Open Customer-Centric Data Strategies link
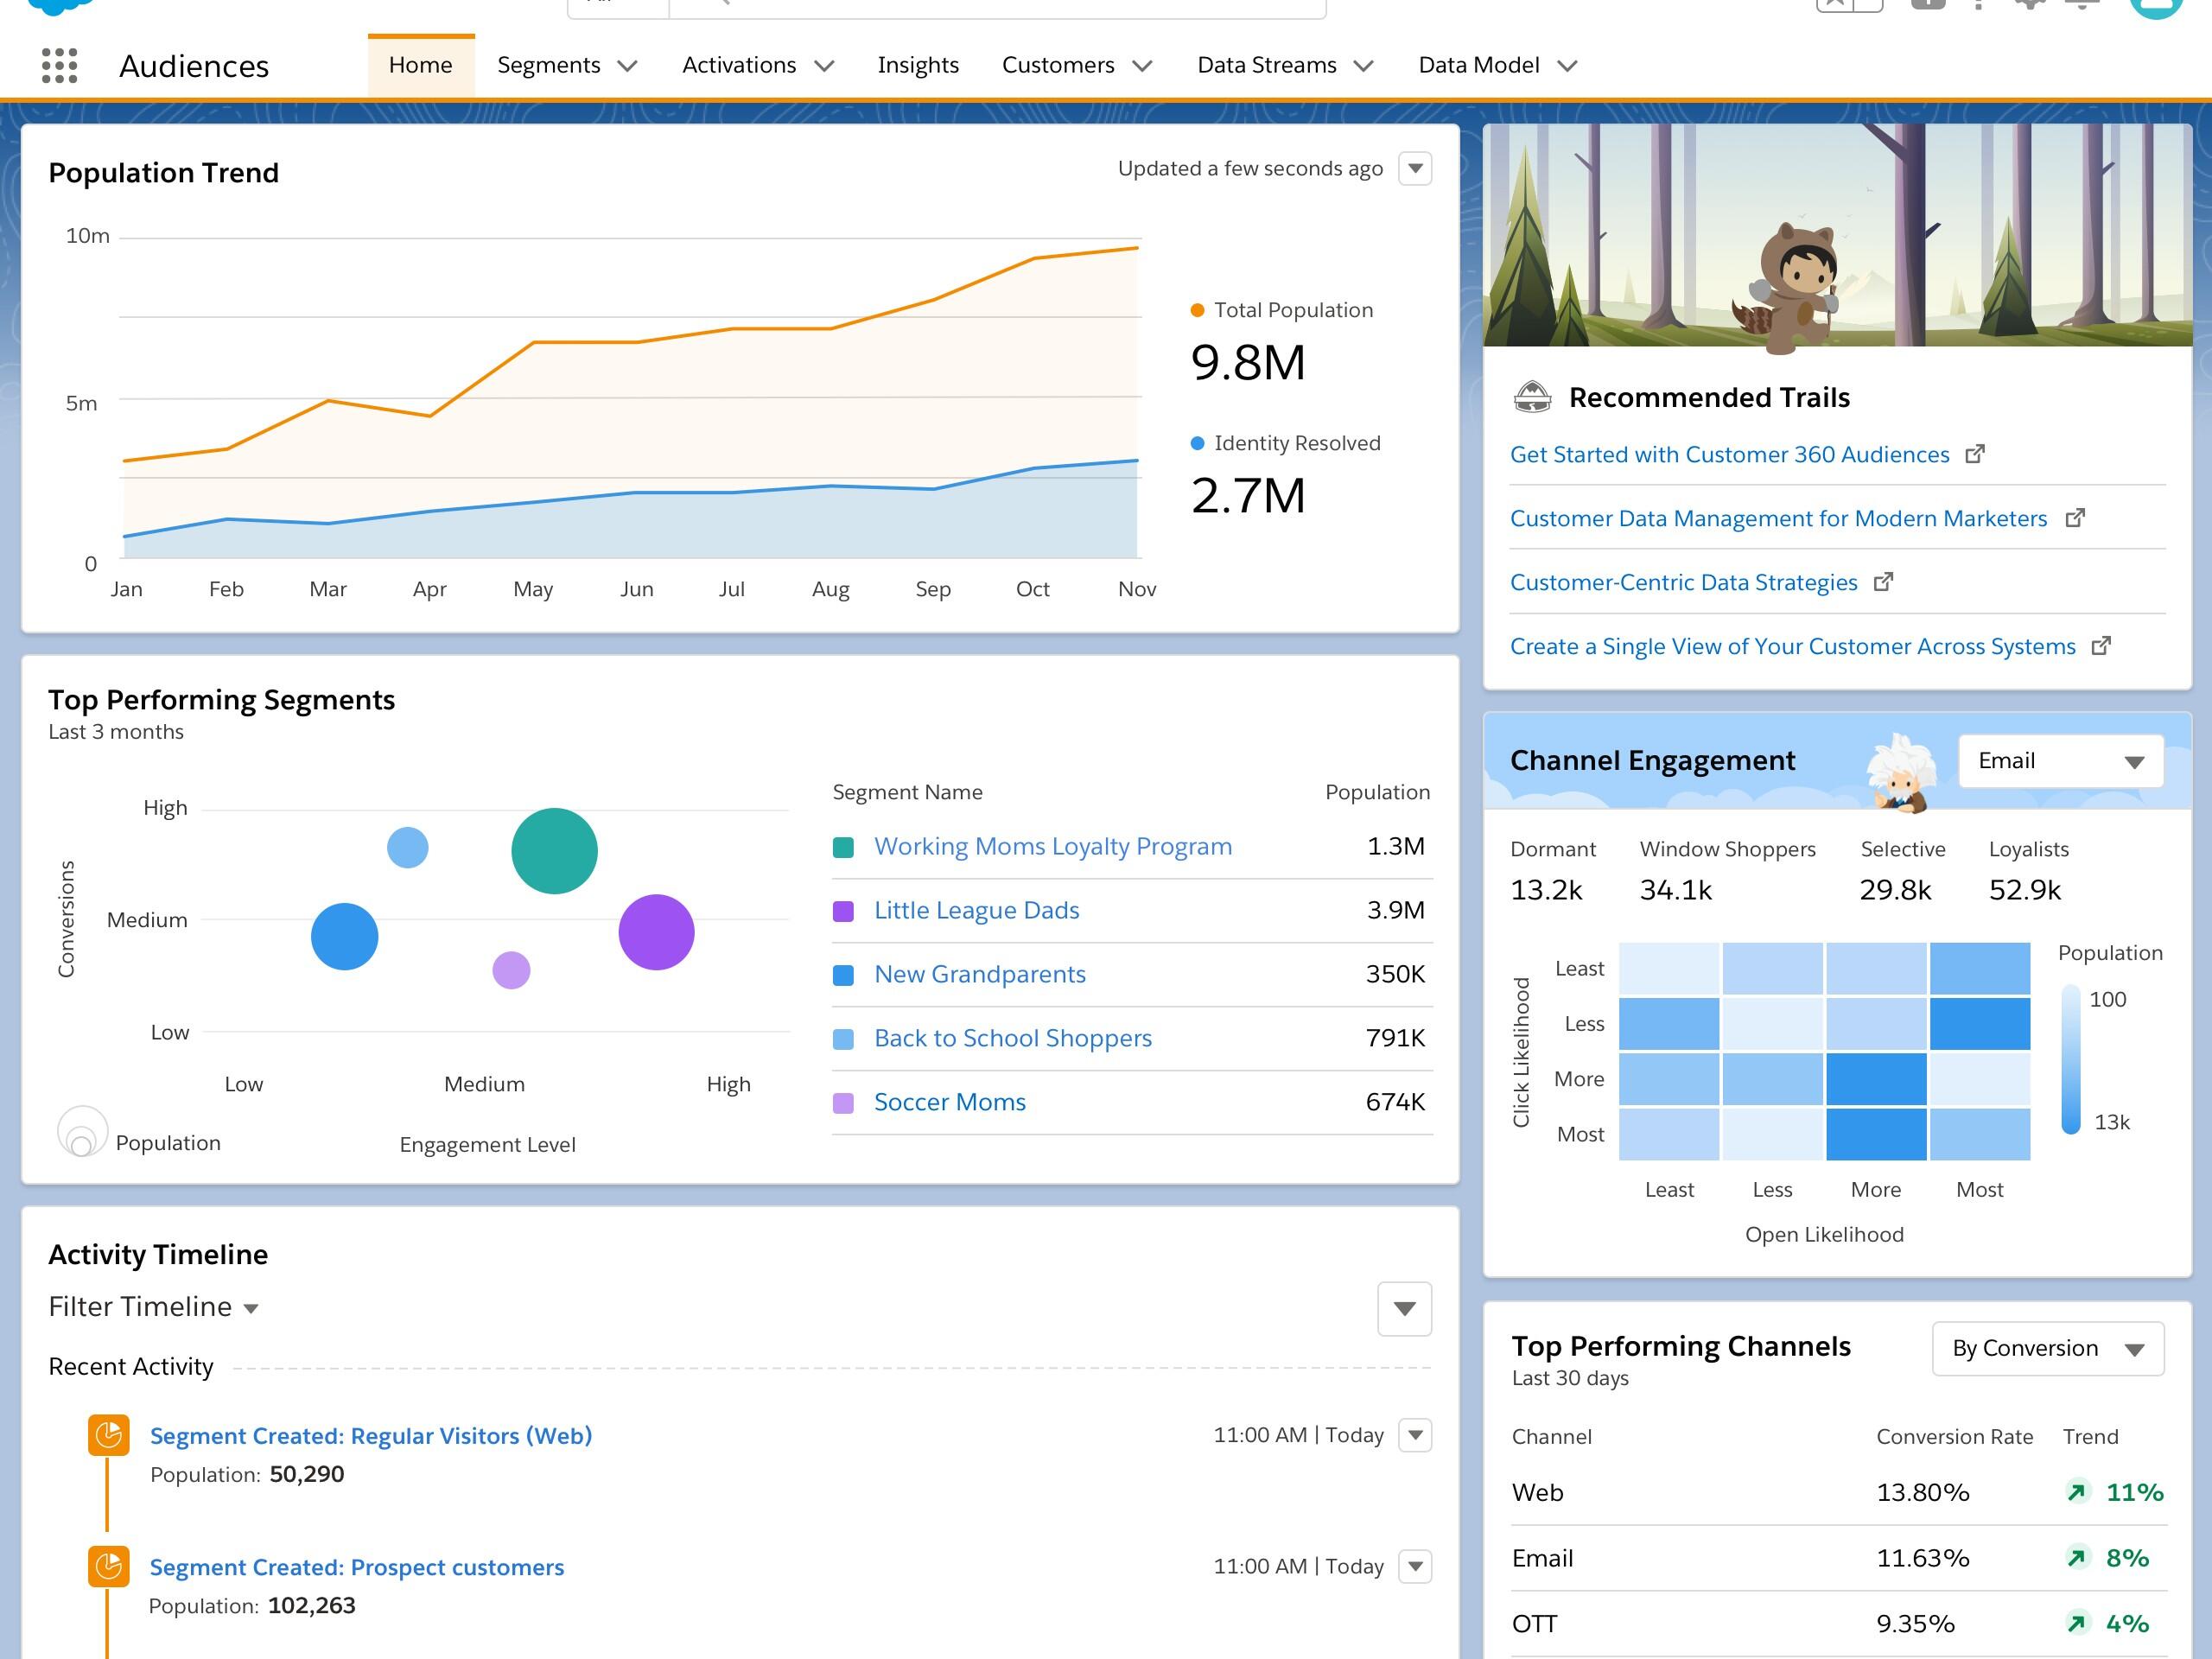The height and width of the screenshot is (1659, 2212). coord(1683,582)
